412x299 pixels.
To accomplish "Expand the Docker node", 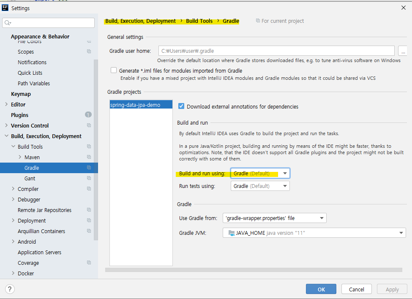I will coord(13,273).
